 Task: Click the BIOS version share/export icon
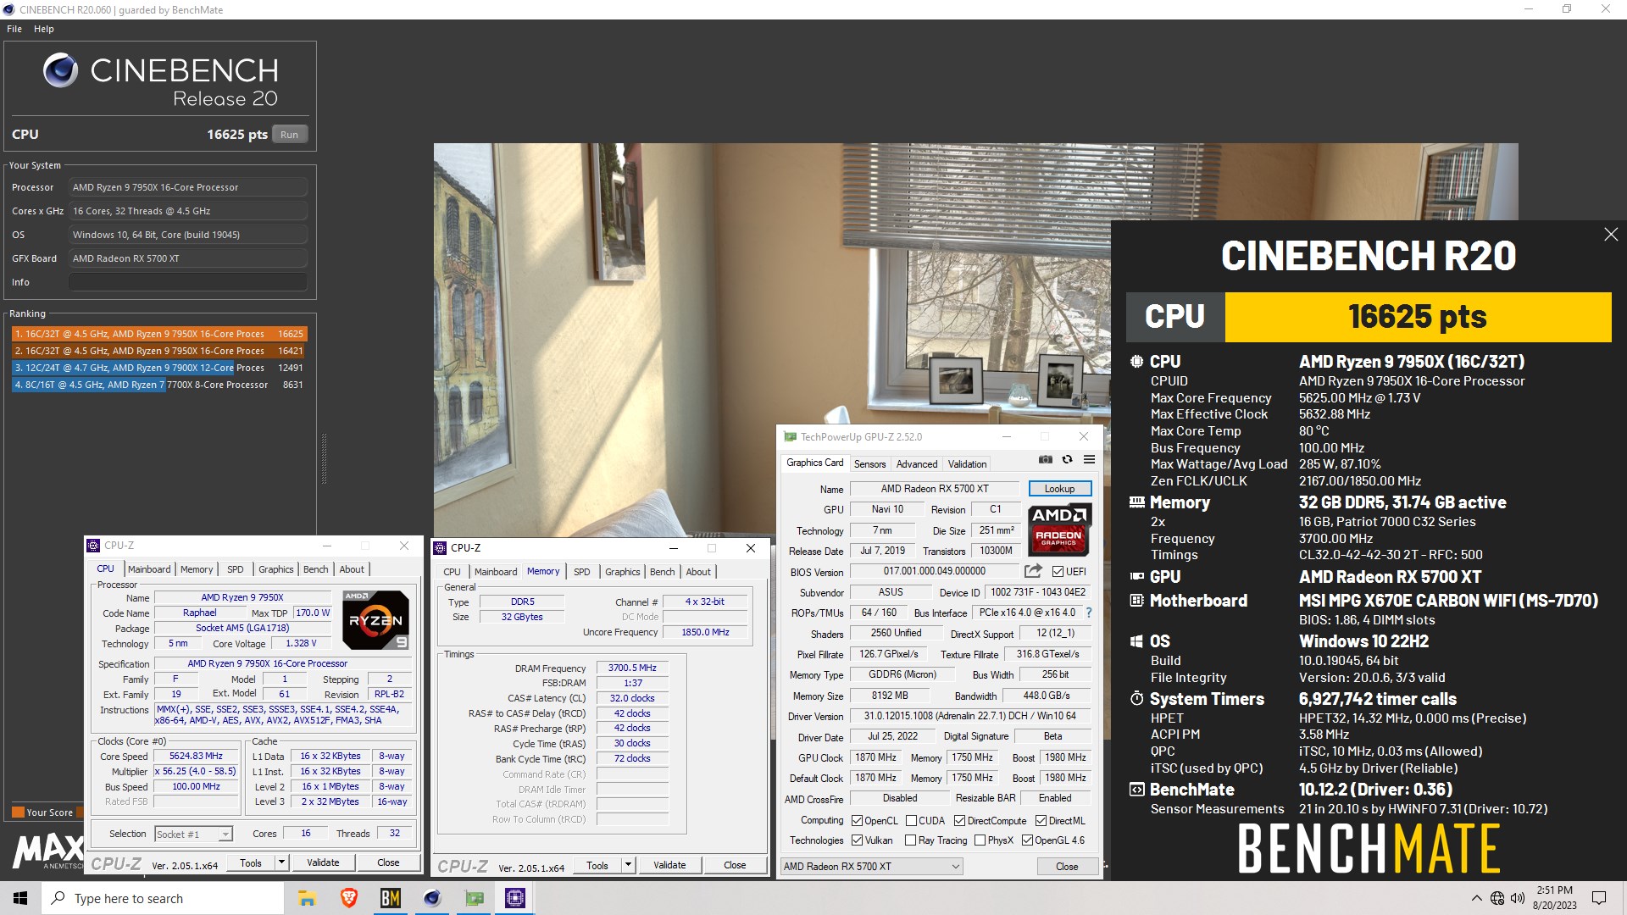tap(1033, 571)
